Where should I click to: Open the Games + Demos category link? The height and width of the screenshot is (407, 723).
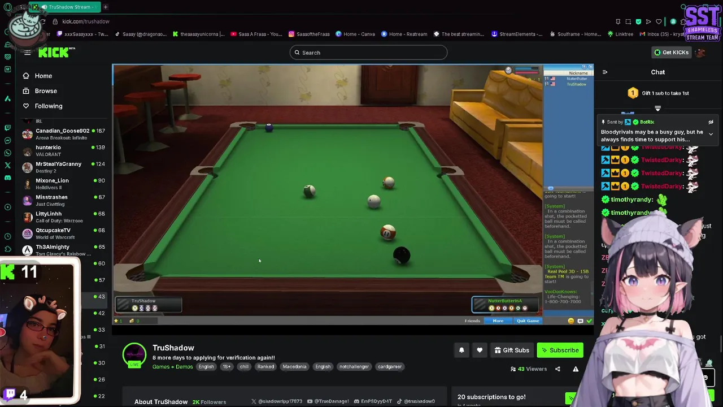pyautogui.click(x=172, y=367)
